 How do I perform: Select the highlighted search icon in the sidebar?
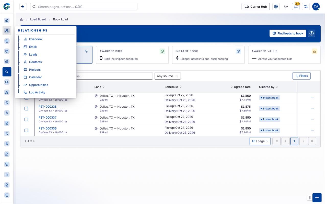click(7, 72)
